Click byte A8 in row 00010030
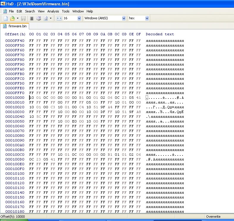 point(138,112)
